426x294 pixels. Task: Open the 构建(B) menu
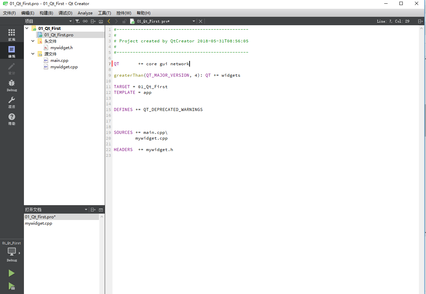[46, 13]
